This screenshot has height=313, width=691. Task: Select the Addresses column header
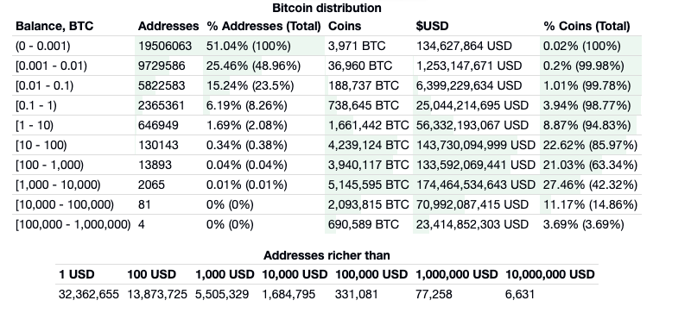pos(168,26)
